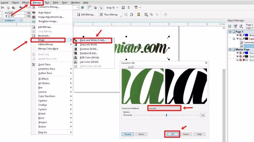Screen dimensions: 254x142
Task: Open the Blur submenu item
Action: 40,87
